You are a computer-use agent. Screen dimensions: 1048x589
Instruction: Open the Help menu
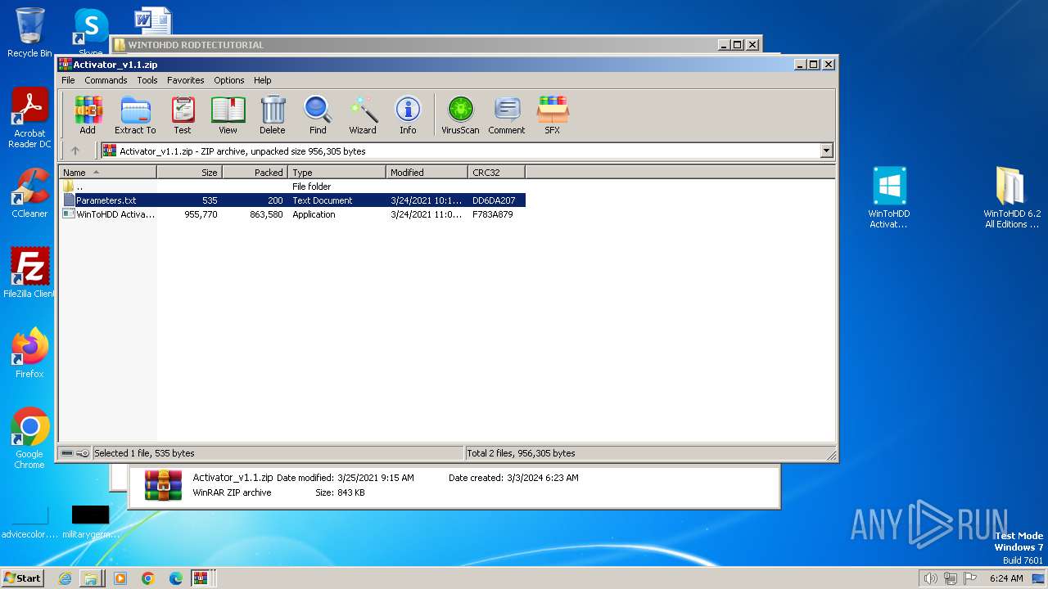(x=262, y=80)
